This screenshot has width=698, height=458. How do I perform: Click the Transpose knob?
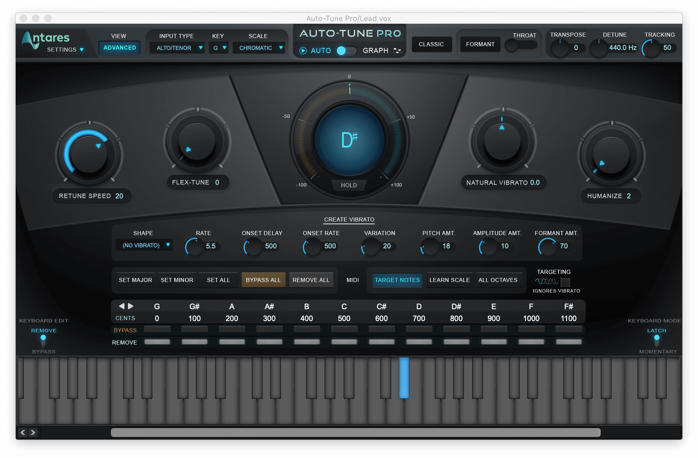(560, 48)
